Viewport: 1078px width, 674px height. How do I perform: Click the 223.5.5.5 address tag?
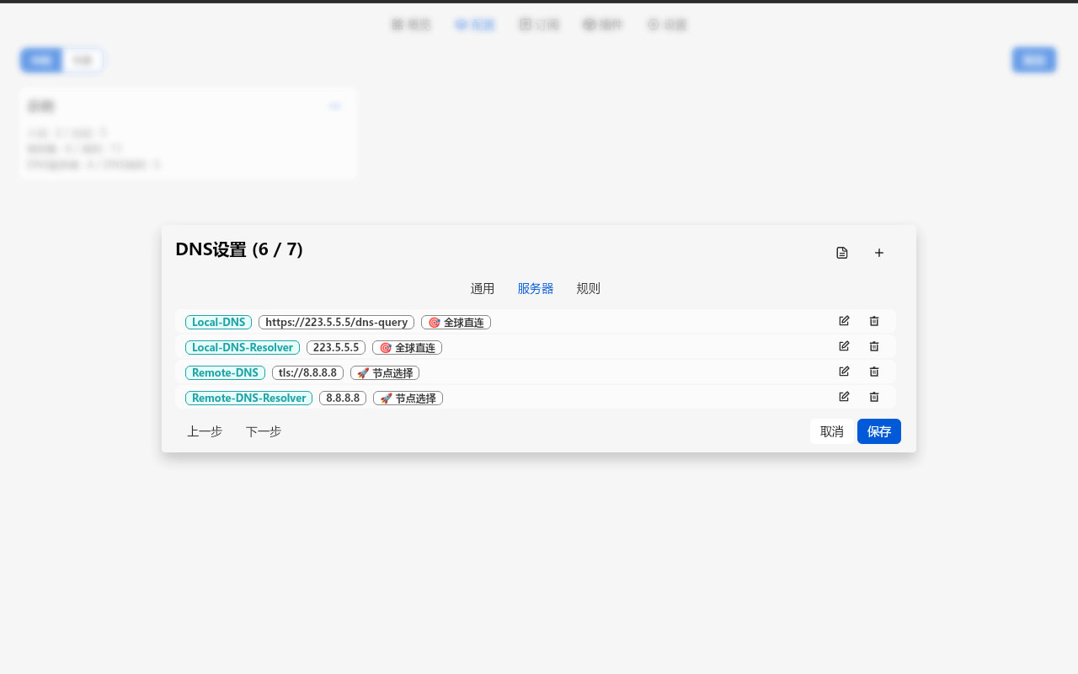[x=336, y=347]
